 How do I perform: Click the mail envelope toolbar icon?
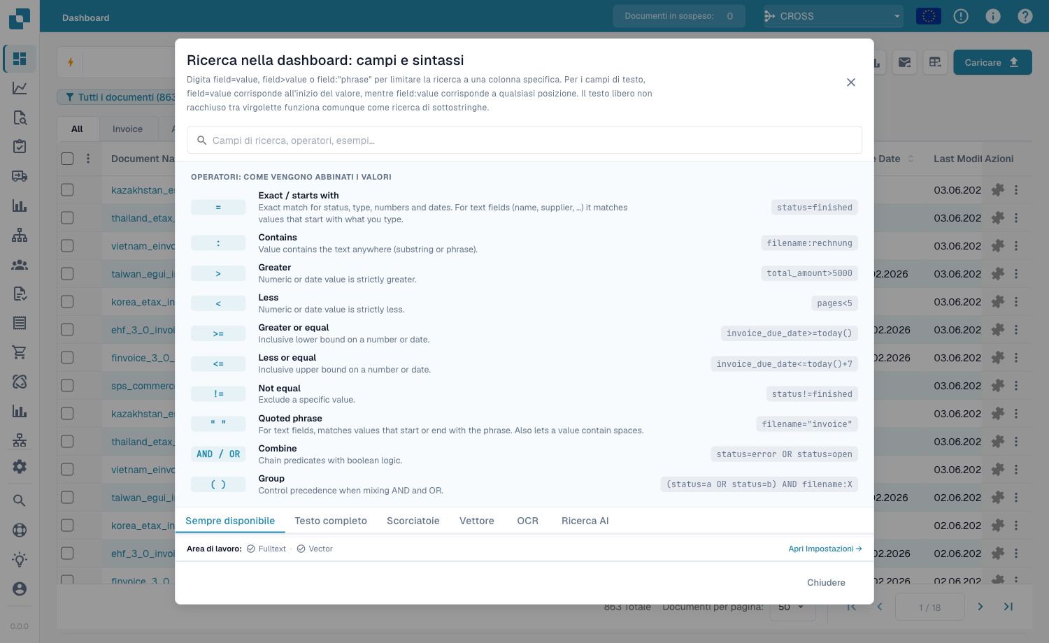[x=904, y=62]
